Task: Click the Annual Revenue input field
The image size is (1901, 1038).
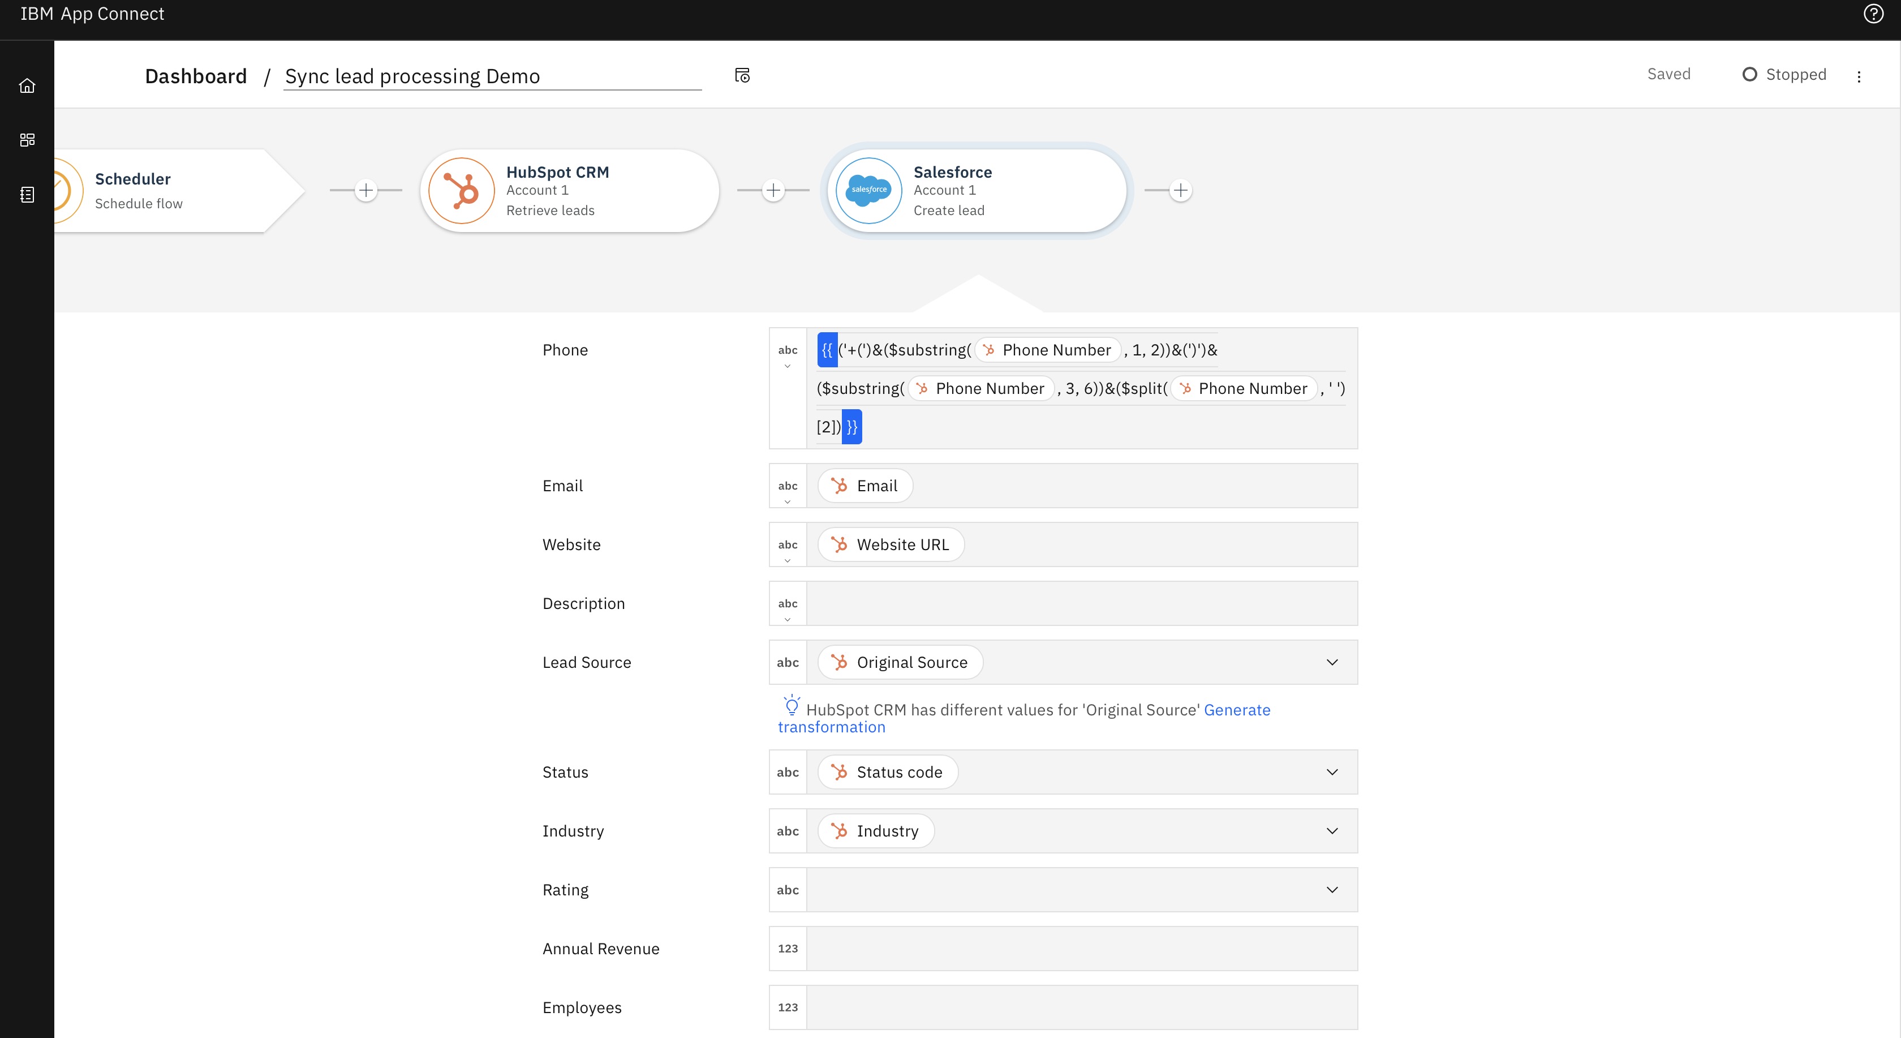Action: pos(1082,949)
